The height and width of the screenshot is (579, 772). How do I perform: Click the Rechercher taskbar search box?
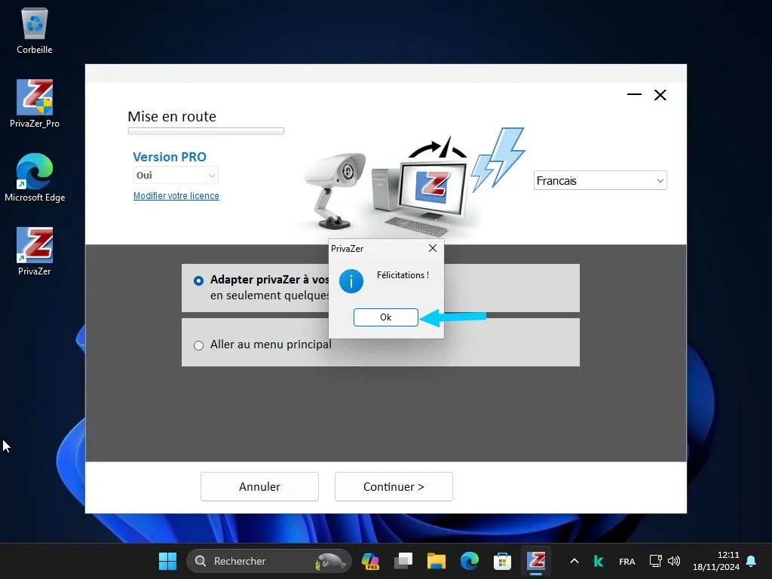pyautogui.click(x=269, y=561)
